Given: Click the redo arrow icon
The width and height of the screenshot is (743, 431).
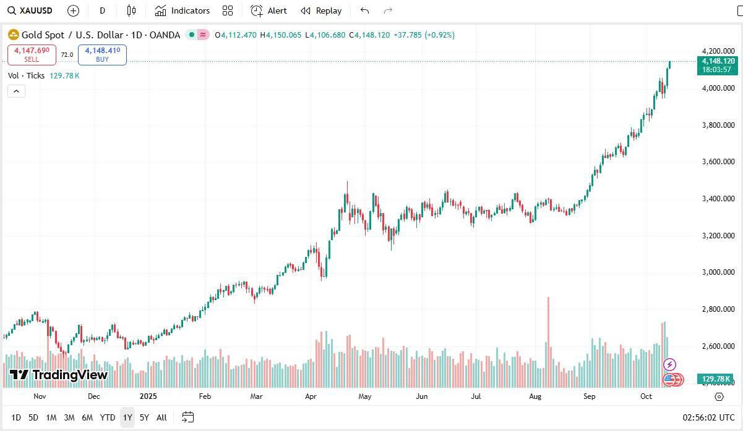Looking at the screenshot, I should tap(388, 10).
